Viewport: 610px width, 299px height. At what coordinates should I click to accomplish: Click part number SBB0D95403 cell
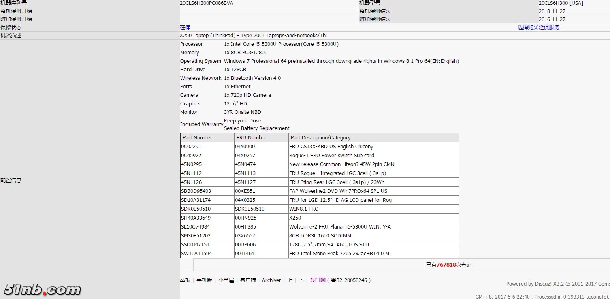click(x=207, y=191)
